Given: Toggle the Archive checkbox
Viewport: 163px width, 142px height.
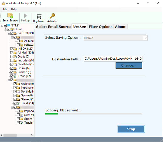Looking at the screenshot, I should point(15,84).
